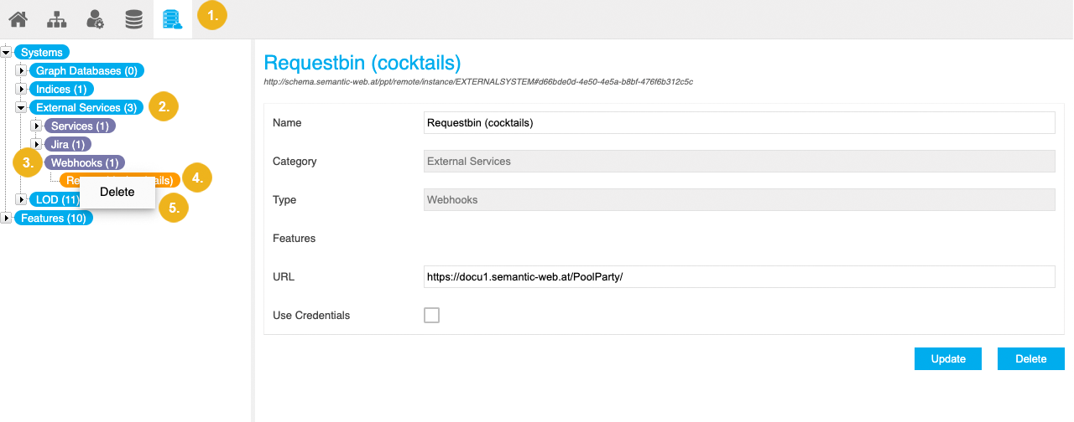This screenshot has width=1074, height=422.
Task: Open the Home icon in top toolbar
Action: click(x=18, y=18)
